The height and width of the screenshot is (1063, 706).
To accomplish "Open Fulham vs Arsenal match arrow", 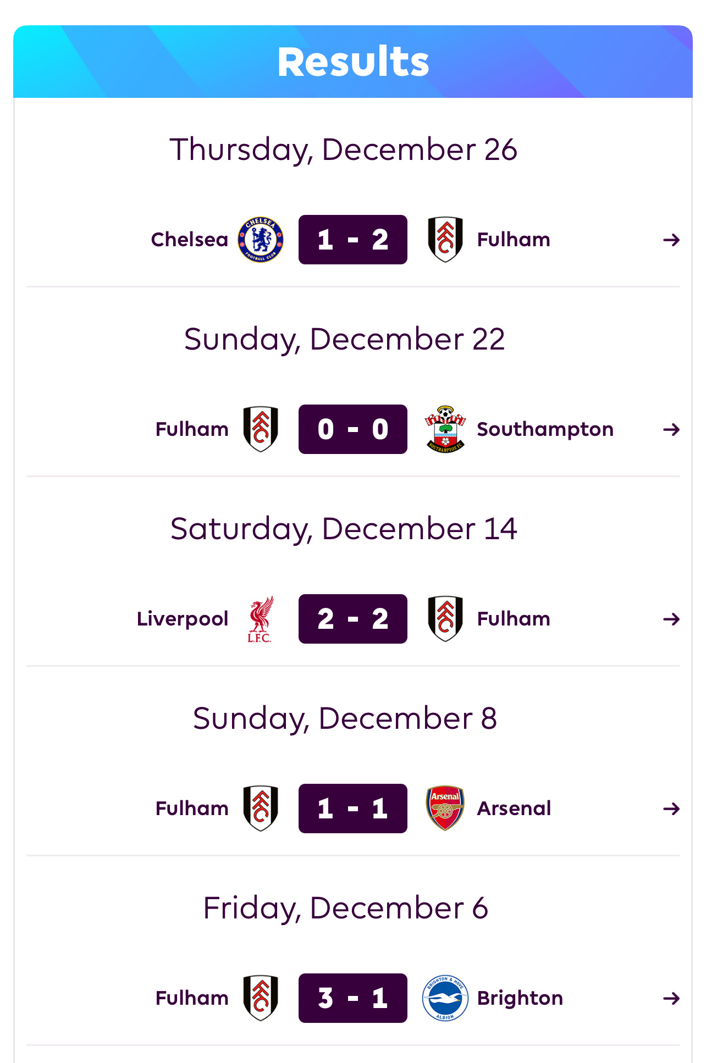I will click(671, 809).
